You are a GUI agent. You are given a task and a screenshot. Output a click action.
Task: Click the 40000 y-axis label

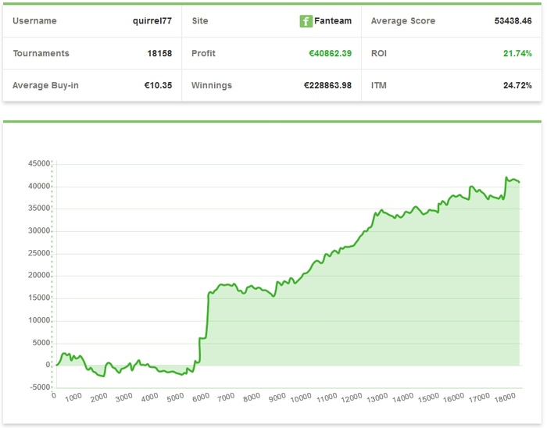(39, 186)
